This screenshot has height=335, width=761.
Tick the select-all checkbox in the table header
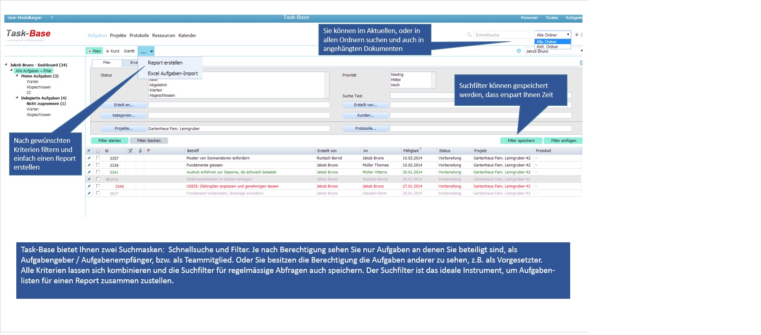(x=98, y=151)
